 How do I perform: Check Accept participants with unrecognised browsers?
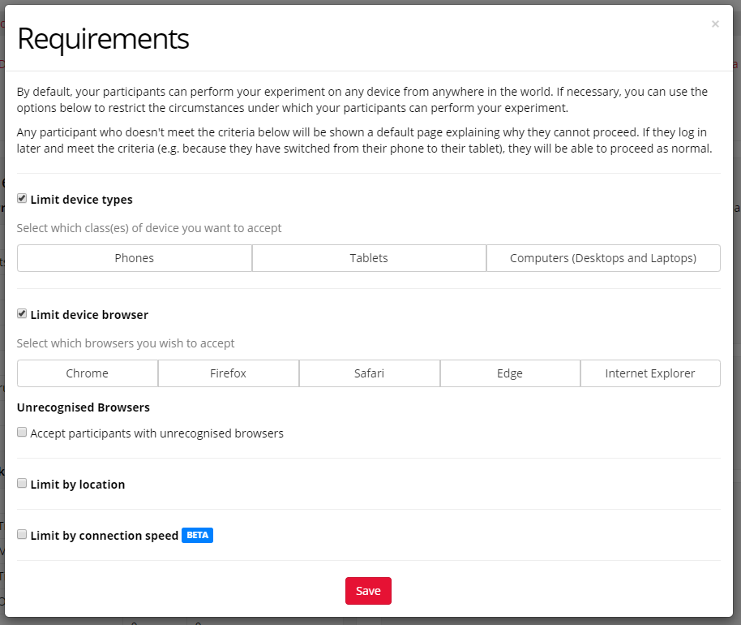[22, 431]
